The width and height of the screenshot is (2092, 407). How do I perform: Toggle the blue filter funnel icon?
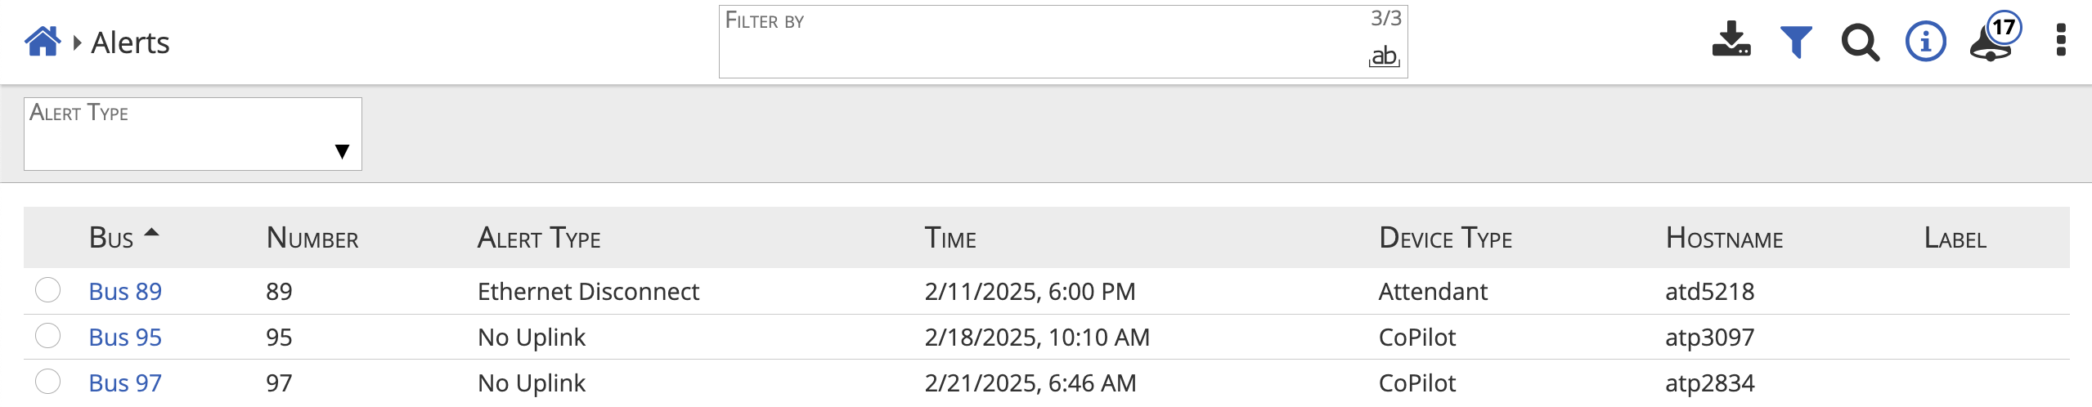pyautogui.click(x=1796, y=42)
